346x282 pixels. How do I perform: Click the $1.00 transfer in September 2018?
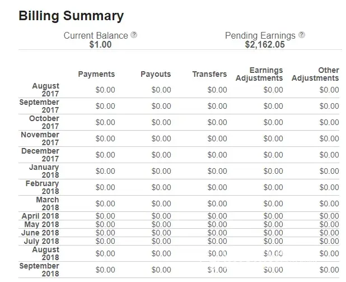217,270
